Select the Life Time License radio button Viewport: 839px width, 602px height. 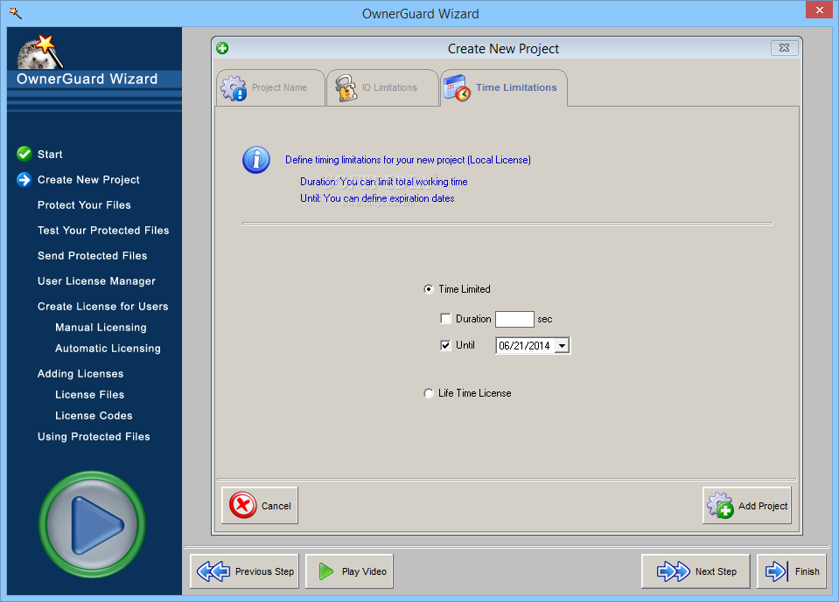(x=428, y=394)
